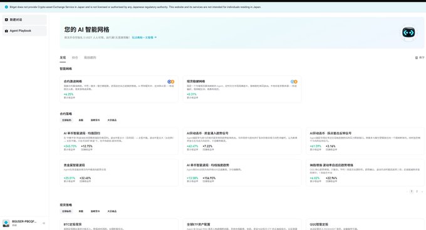Click the +61.59% return value
The height and width of the screenshot is (230, 426).
[x=315, y=146]
